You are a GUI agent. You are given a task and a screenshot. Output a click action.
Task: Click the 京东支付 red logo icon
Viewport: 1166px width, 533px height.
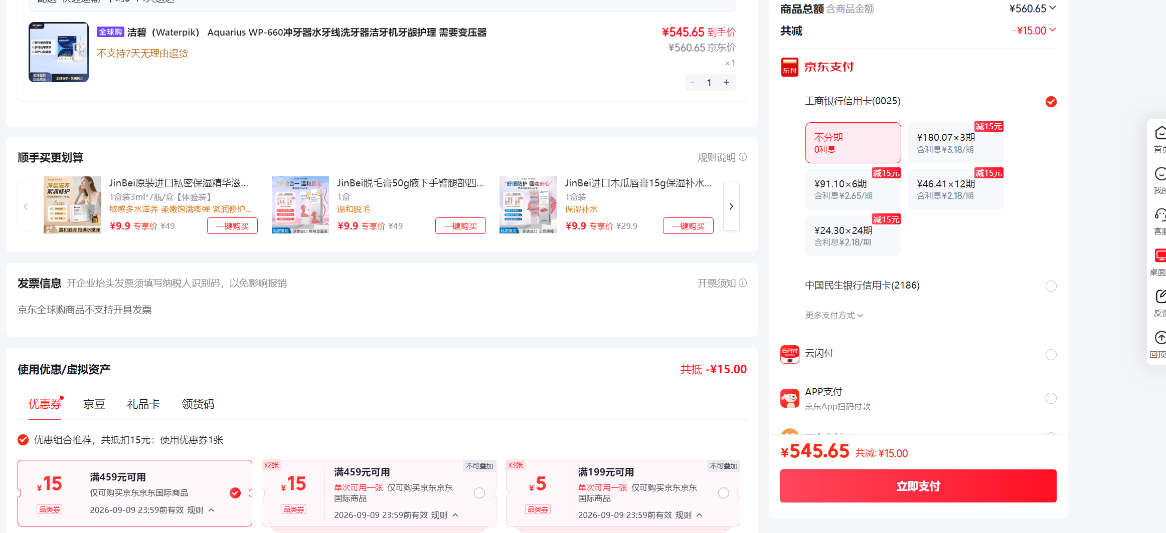tap(790, 67)
